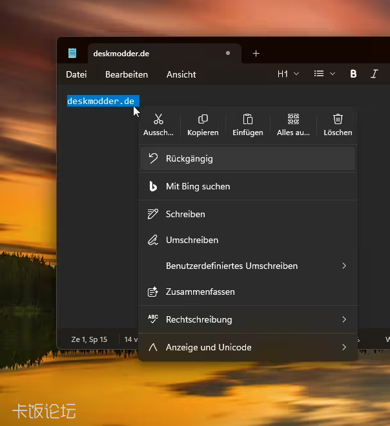The image size is (390, 426).
Task: Expand Anzeige und Unicode submenu
Action: (248, 347)
